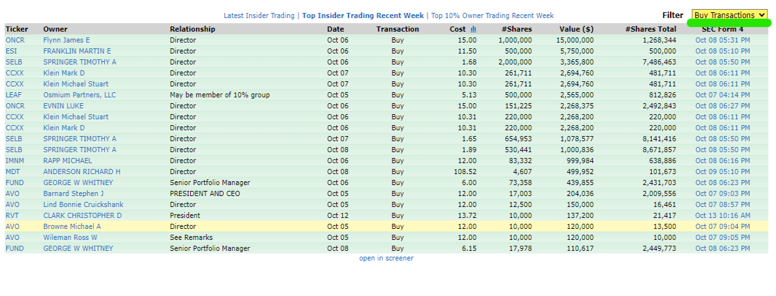Click the open in screener link
The height and width of the screenshot is (296, 776).
pyautogui.click(x=386, y=259)
